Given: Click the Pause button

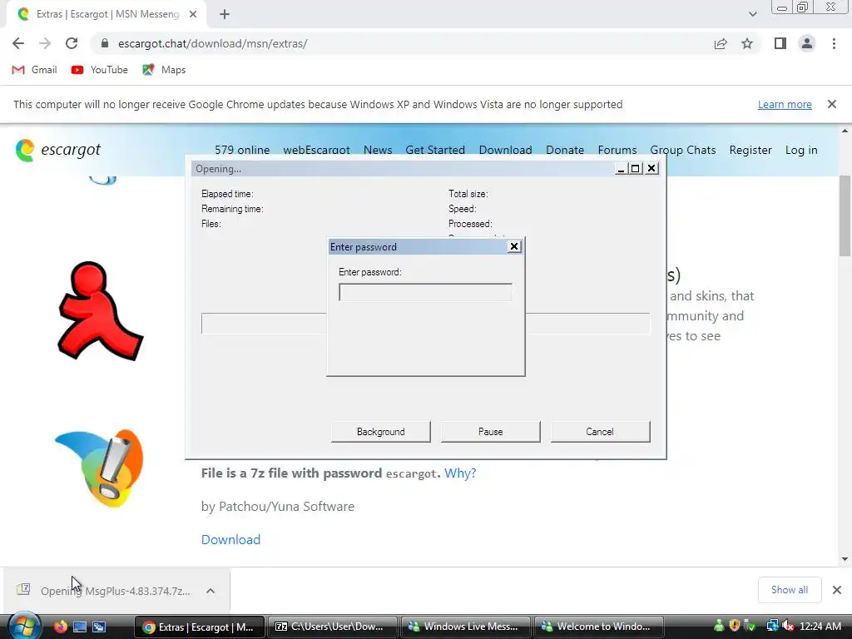Looking at the screenshot, I should (x=491, y=432).
